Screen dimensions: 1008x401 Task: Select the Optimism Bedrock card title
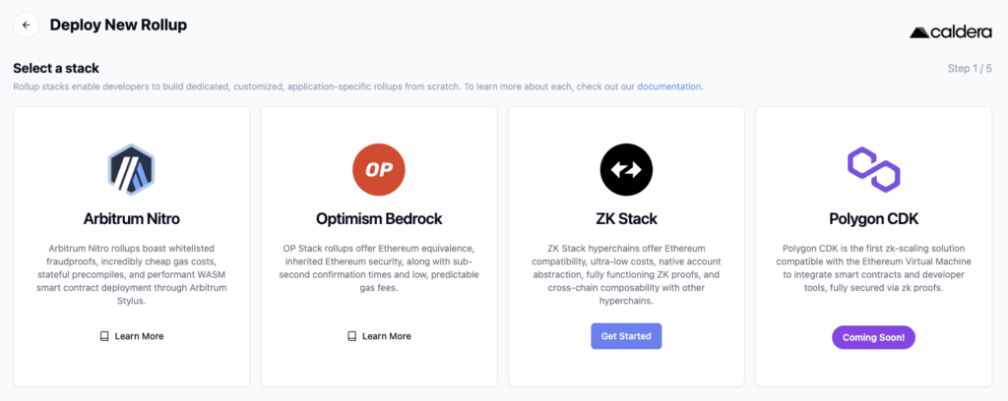(379, 218)
